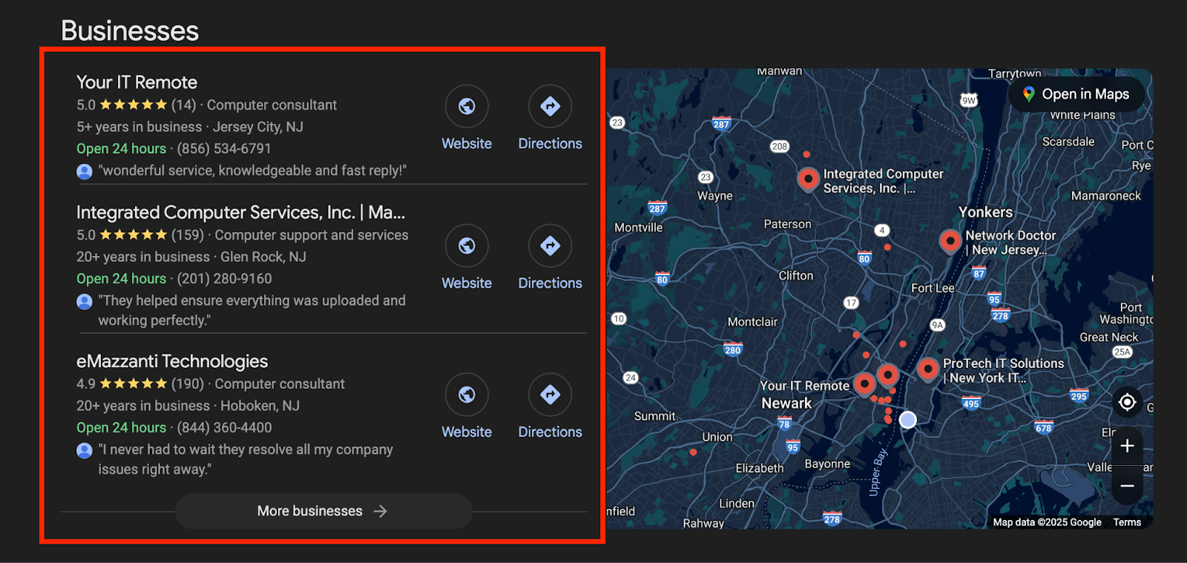This screenshot has width=1187, height=563.
Task: Zoom out on the map
Action: (1127, 486)
